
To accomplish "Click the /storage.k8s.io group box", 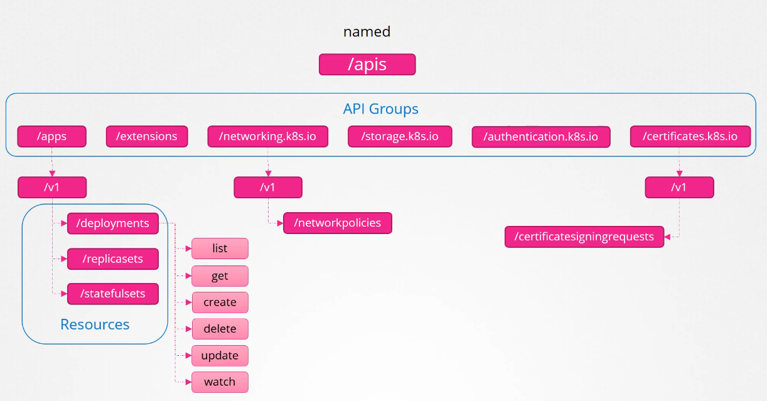I will [400, 136].
